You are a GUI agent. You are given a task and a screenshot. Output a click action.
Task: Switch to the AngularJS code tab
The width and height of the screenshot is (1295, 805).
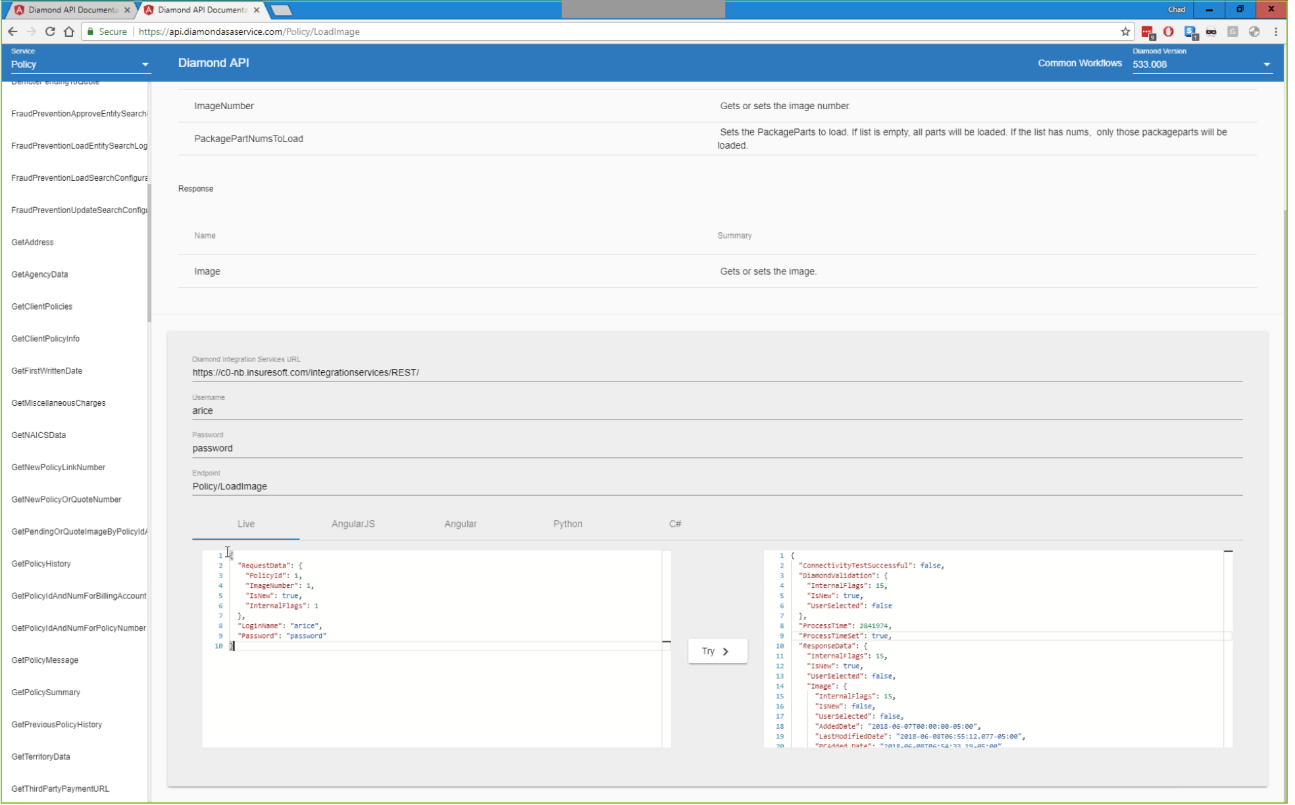[x=353, y=524]
